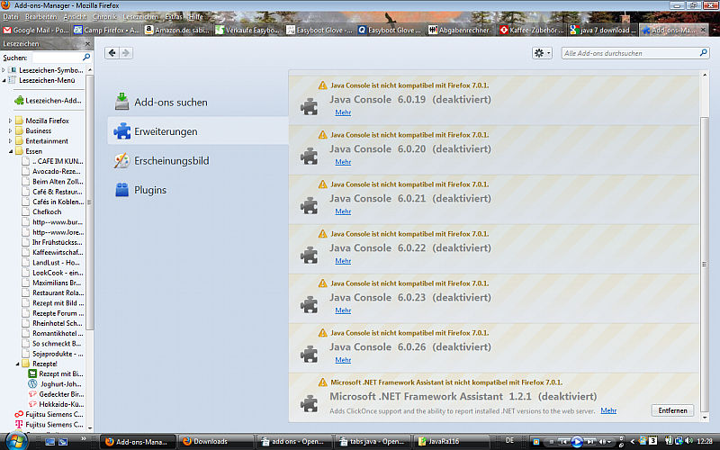Collapse the Rezepte! bookmark folder
This screenshot has height=450, width=720.
coord(17,364)
